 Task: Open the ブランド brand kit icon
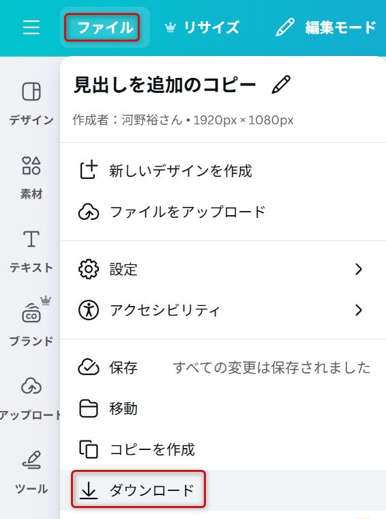(31, 322)
